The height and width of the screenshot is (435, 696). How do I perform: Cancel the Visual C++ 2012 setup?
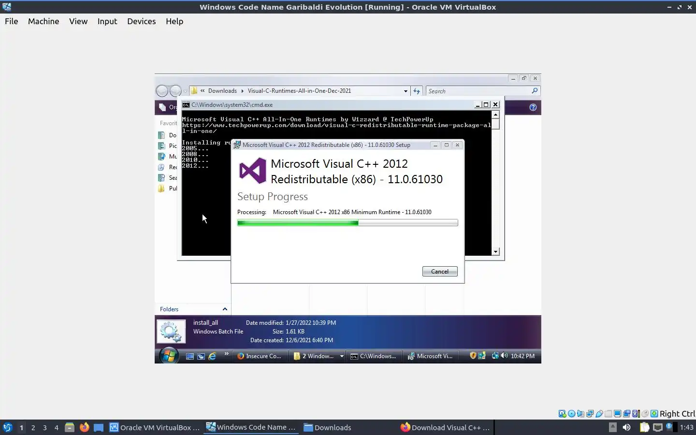pyautogui.click(x=440, y=272)
